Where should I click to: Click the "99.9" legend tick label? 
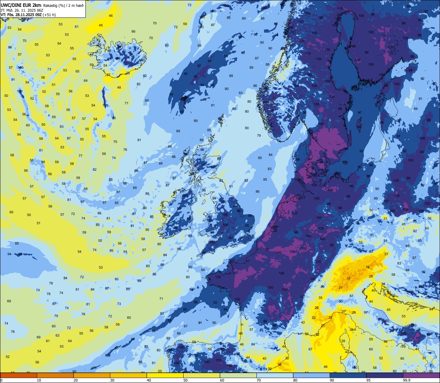(x=407, y=380)
